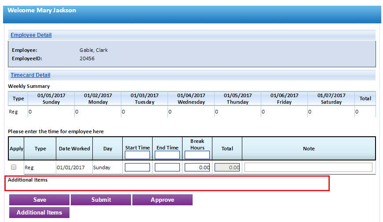Image resolution: width=383 pixels, height=222 pixels.
Task: Open the Timecard Detail link
Action: [x=30, y=75]
